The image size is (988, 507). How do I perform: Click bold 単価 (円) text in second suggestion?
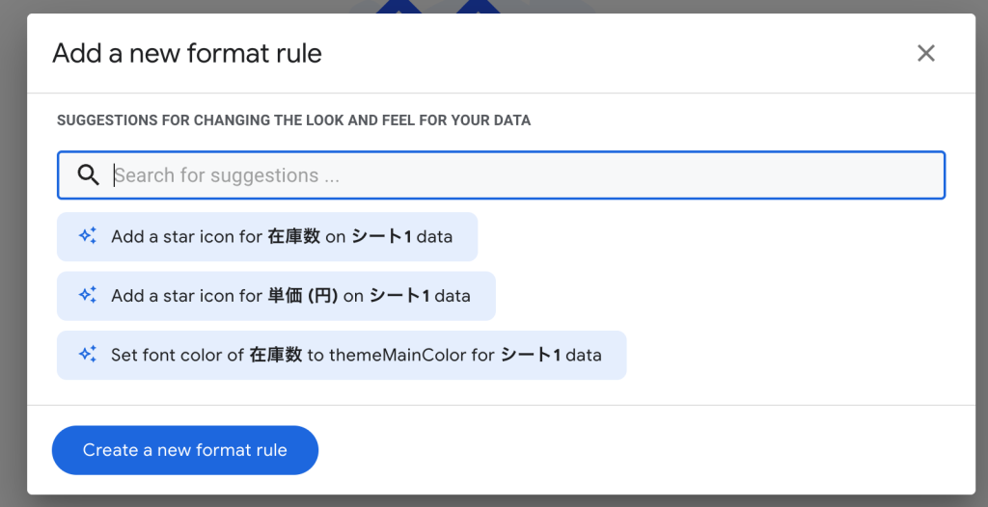click(x=302, y=296)
